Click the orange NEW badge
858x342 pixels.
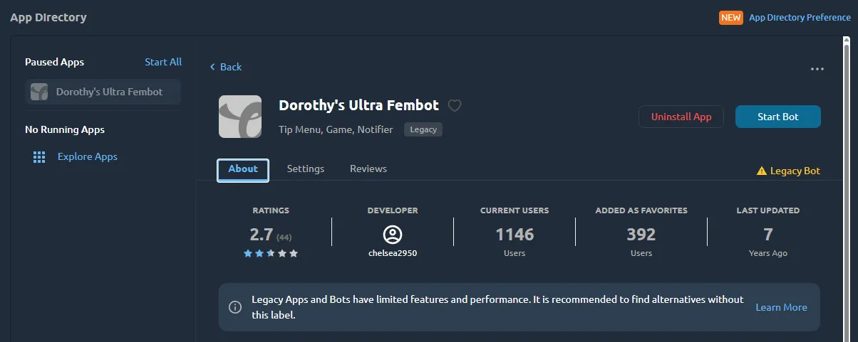(730, 18)
